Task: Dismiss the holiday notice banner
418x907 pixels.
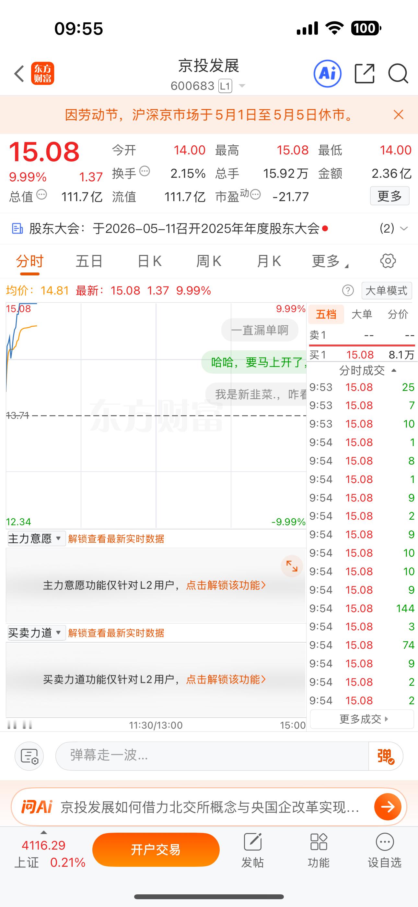Action: point(398,115)
